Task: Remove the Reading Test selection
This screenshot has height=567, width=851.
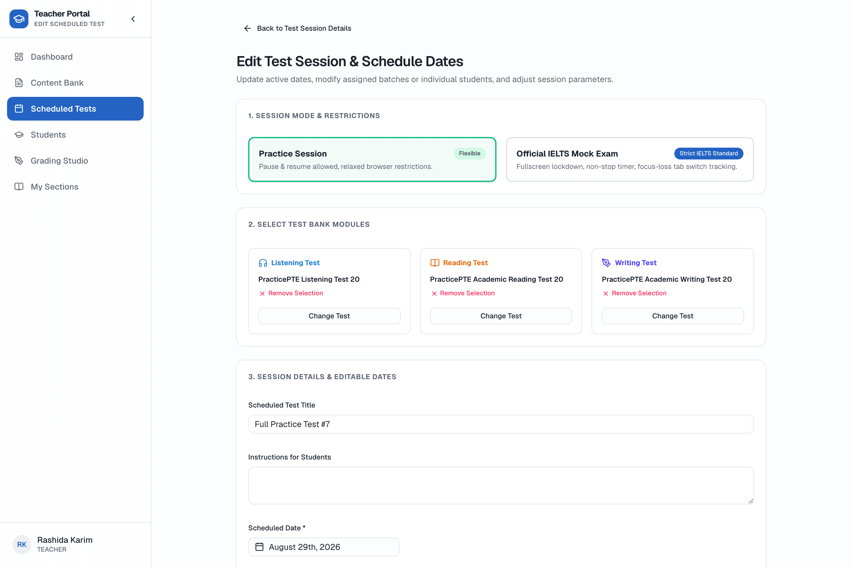Action: [x=463, y=293]
